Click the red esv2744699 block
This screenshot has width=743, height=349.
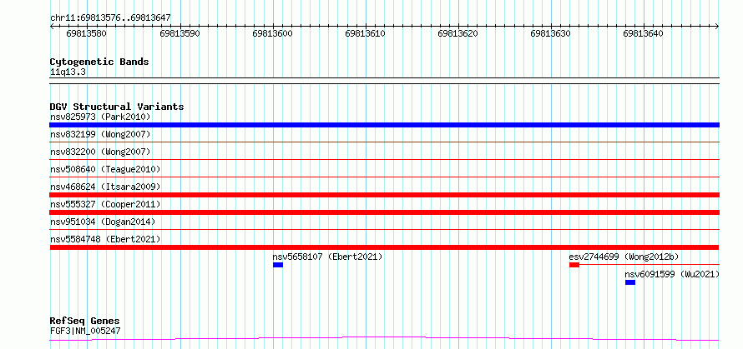coord(574,265)
